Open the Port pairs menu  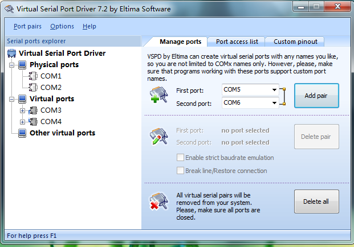(27, 26)
